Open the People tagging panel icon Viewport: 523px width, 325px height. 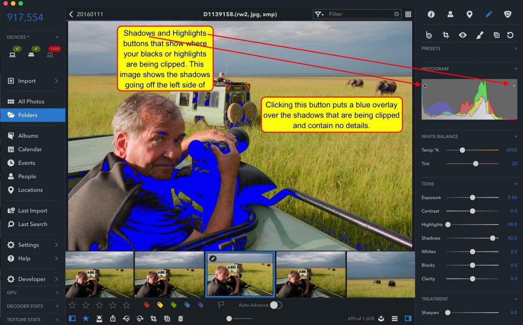coord(450,14)
